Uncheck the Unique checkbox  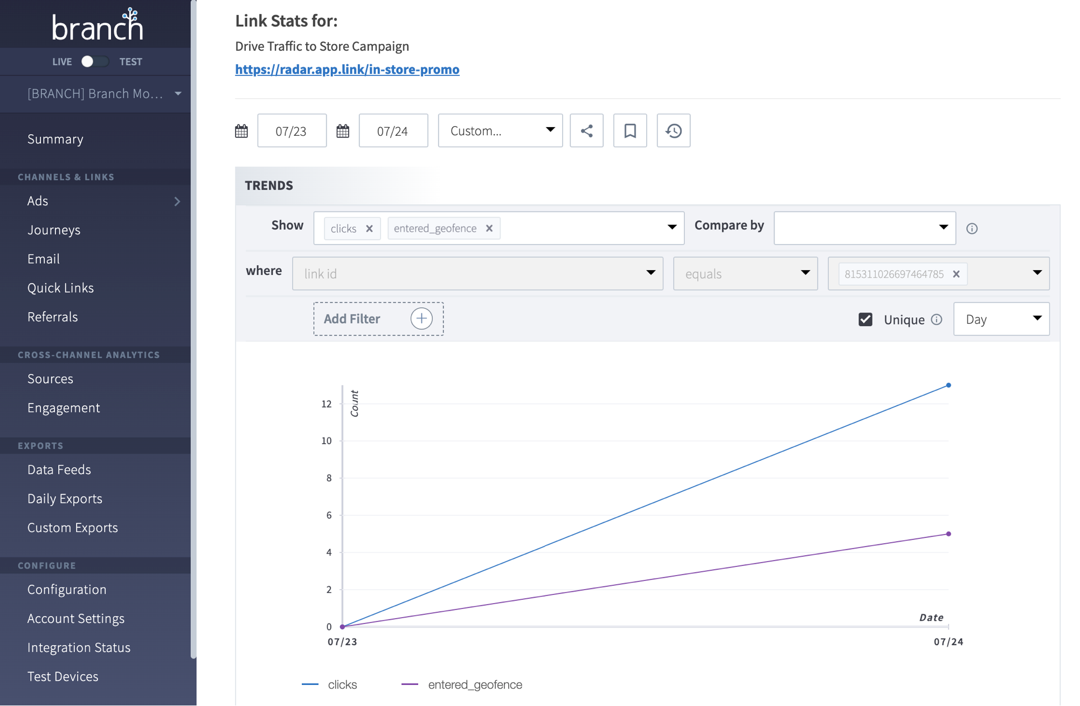point(865,320)
